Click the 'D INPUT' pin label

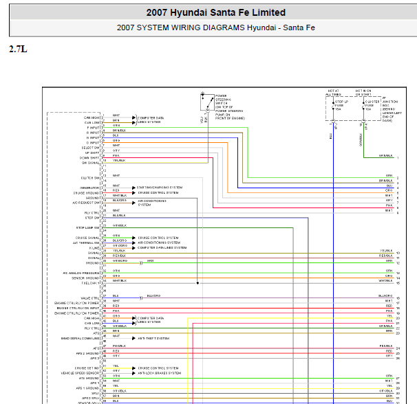coord(93,143)
